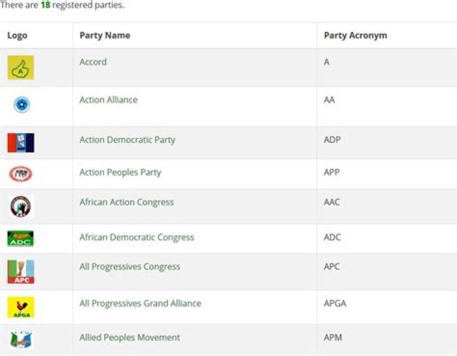Open the Action Democratic Party link
This screenshot has width=457, height=356.
point(127,140)
